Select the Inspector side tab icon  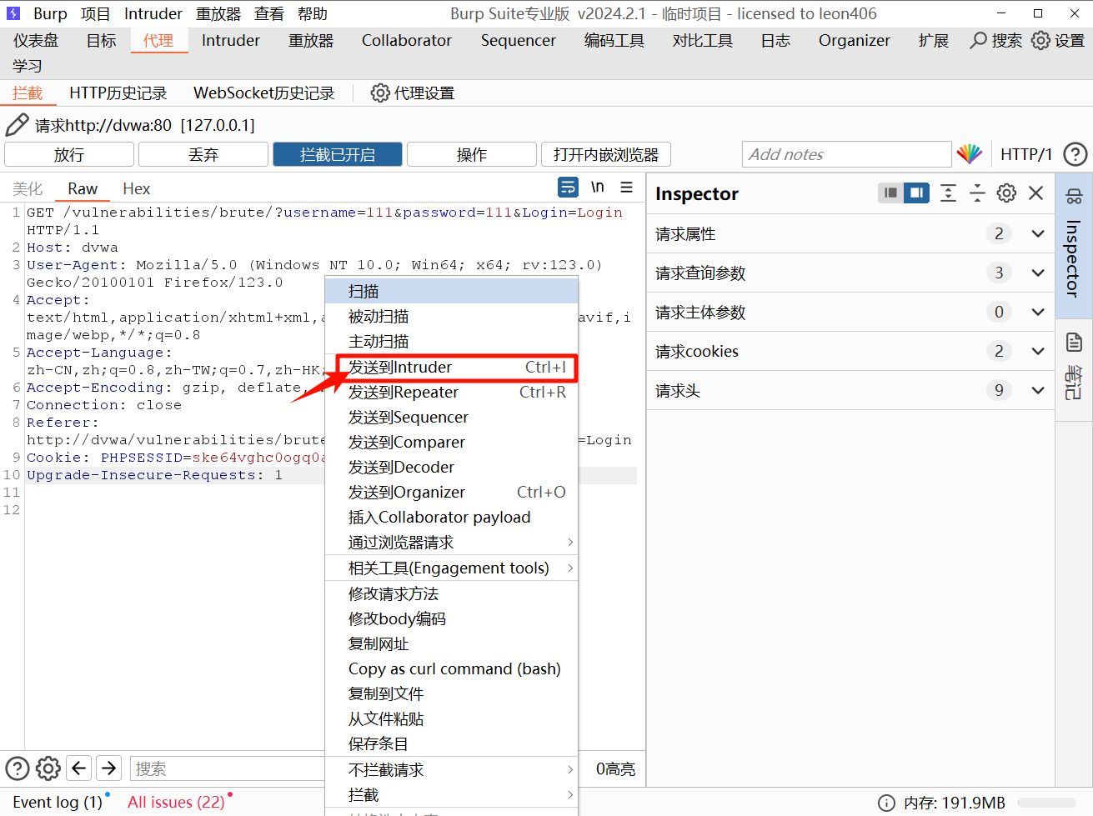point(1074,197)
